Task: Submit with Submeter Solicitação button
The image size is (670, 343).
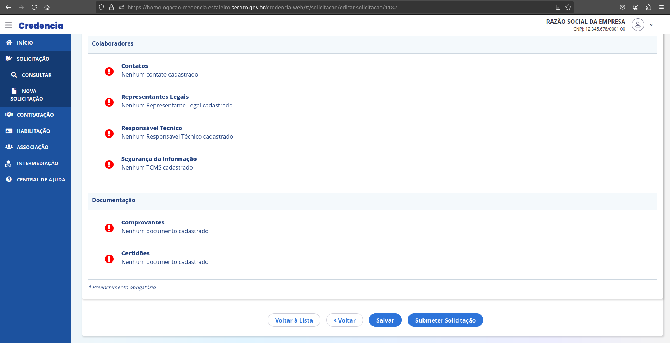Action: tap(445, 320)
